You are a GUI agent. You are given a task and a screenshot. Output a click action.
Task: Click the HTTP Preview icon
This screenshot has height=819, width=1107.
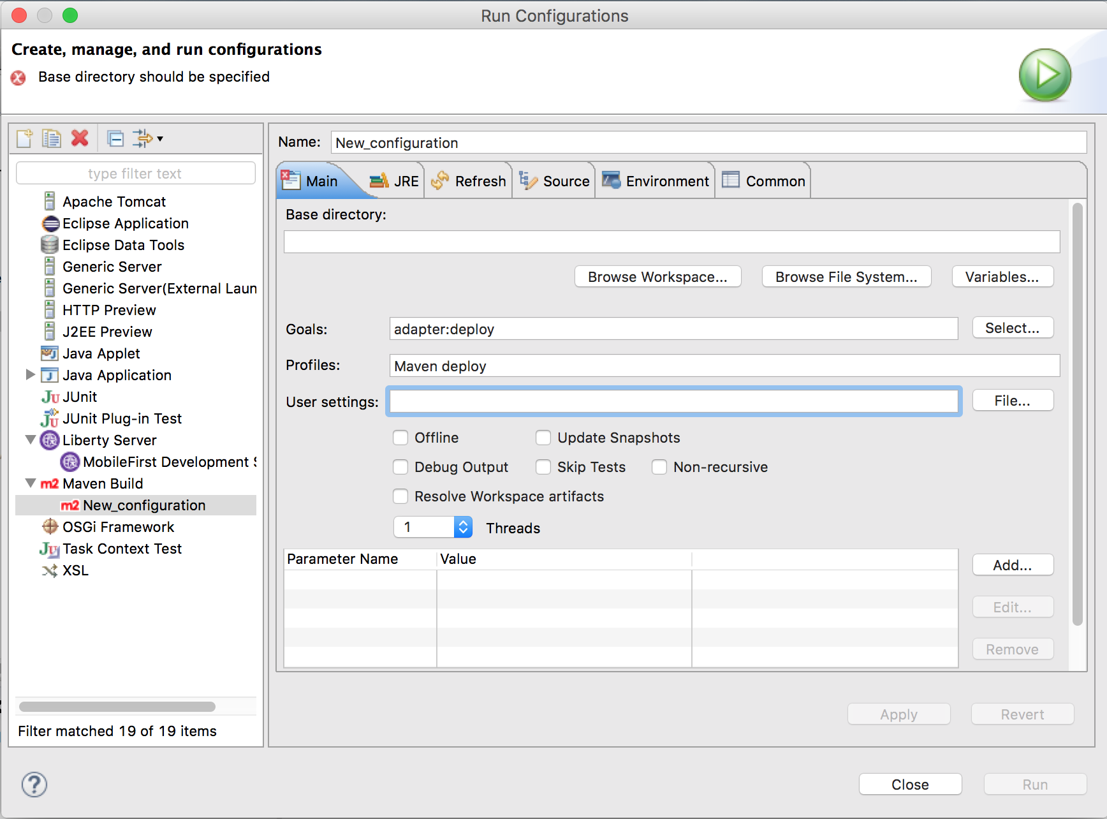click(50, 310)
